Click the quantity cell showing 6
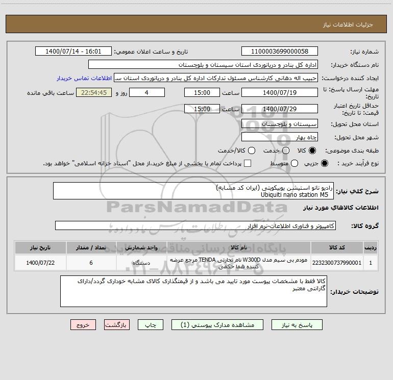The width and height of the screenshot is (393, 380). pyautogui.click(x=91, y=263)
